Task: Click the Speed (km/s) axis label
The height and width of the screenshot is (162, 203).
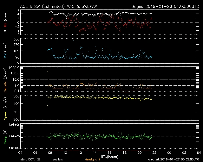Action: pyautogui.click(x=6, y=108)
